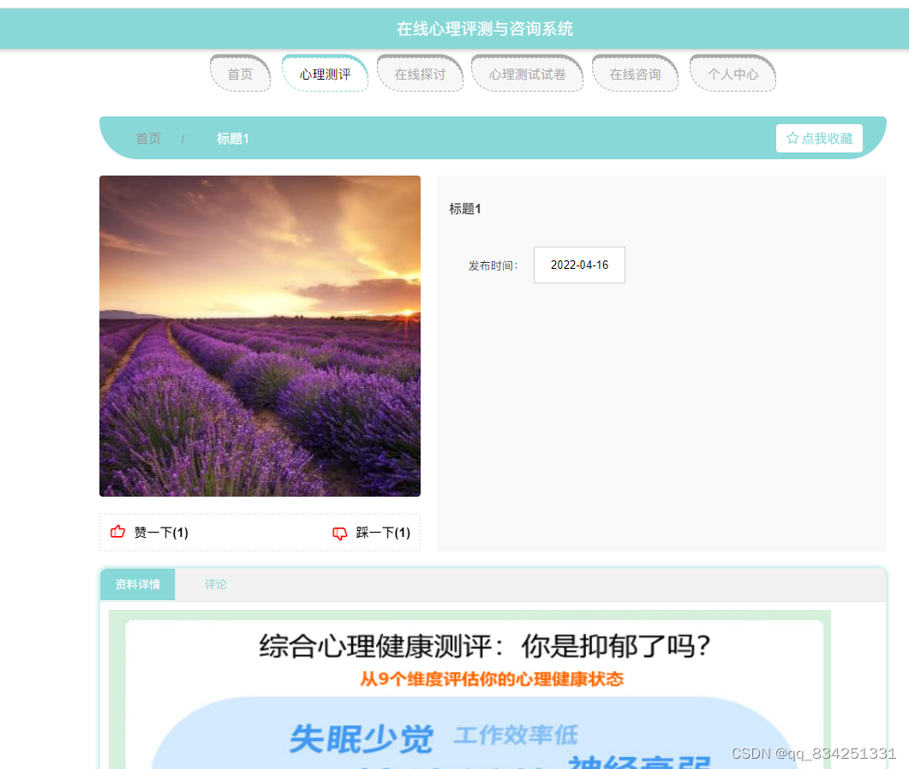Viewport: 909px width, 769px height.
Task: Click the 点我收藏 favorite button
Action: [x=819, y=138]
